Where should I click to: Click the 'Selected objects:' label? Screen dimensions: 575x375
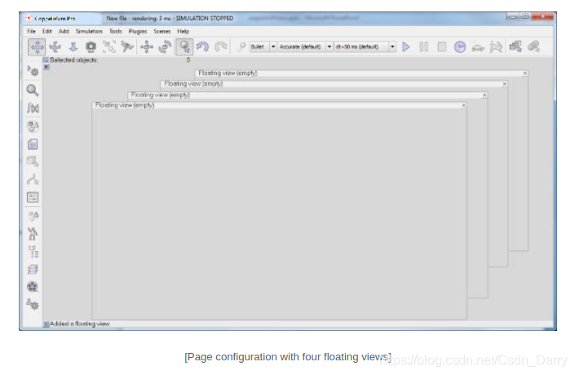(x=73, y=60)
